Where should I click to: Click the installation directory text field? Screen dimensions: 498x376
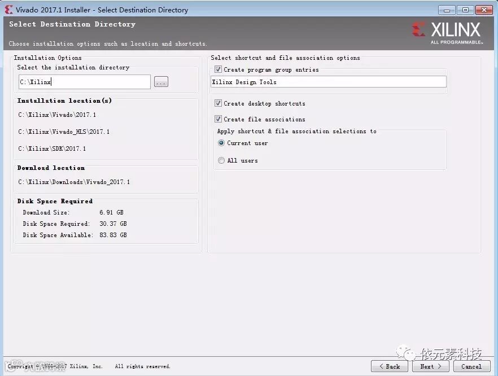point(85,82)
